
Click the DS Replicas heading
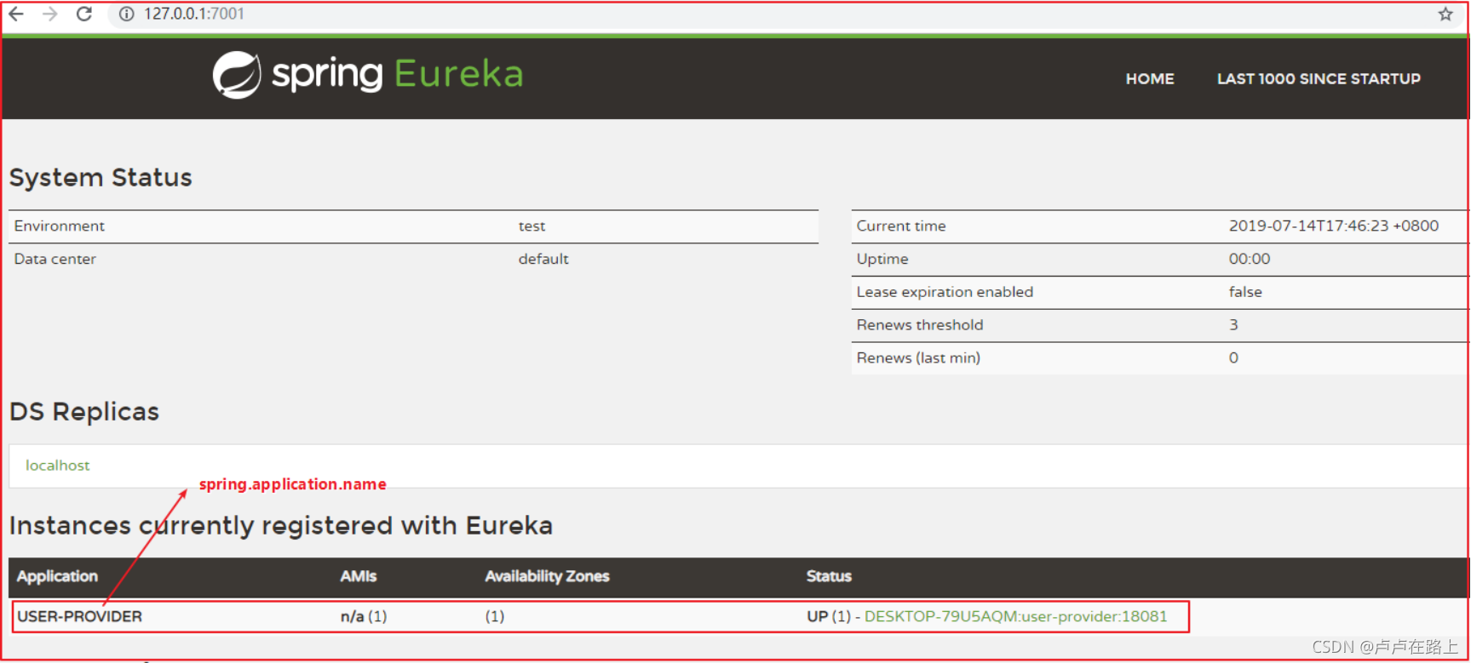tap(84, 412)
